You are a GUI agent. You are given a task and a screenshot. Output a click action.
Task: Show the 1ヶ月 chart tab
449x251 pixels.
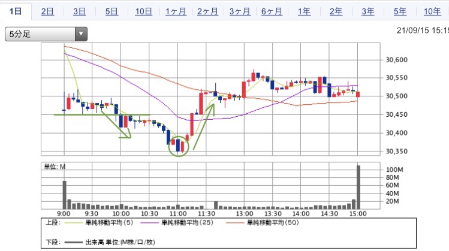(x=175, y=11)
